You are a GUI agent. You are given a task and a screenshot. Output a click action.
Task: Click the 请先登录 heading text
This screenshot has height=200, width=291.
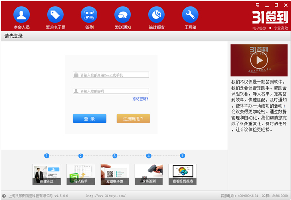[14, 36]
